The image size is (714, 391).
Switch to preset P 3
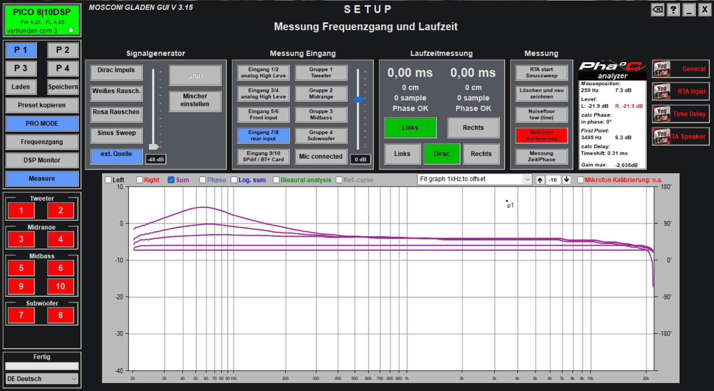21,68
